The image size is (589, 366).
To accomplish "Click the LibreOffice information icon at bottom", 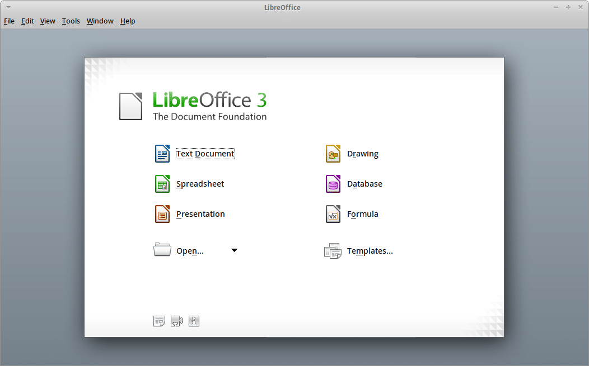I will pyautogui.click(x=194, y=321).
